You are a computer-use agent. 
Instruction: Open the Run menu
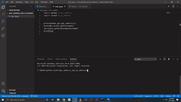(x=37, y=2)
